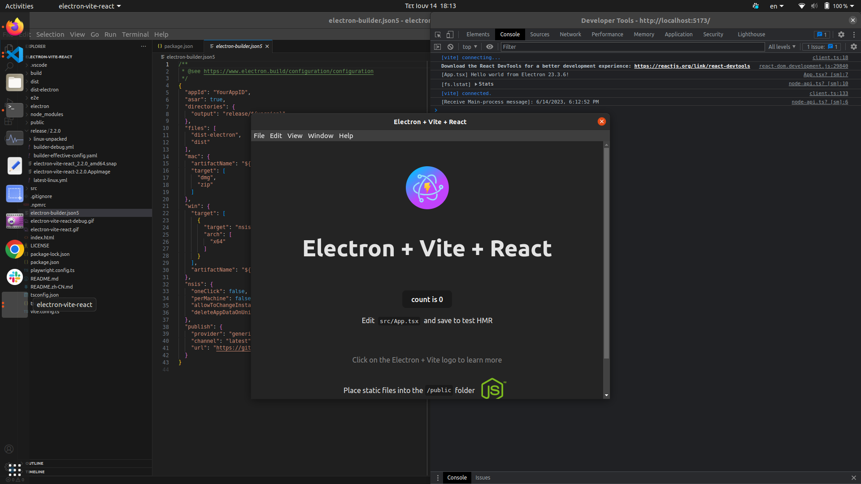Switch to the Network tab in DevTools

[x=570, y=34]
